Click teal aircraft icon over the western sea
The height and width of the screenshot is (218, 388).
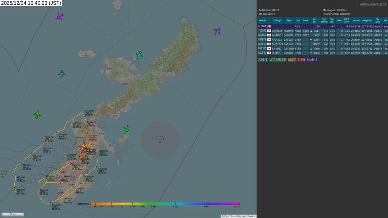click(x=62, y=74)
